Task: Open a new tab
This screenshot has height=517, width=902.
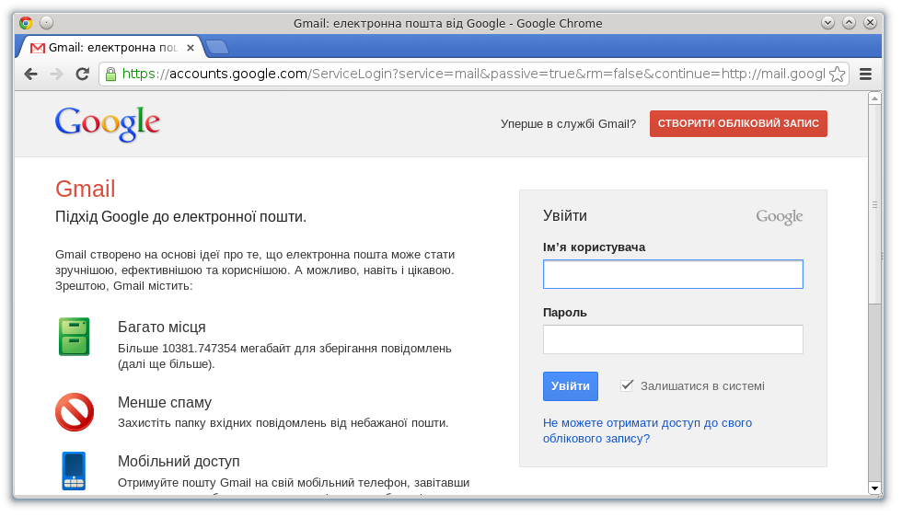Action: point(217,47)
